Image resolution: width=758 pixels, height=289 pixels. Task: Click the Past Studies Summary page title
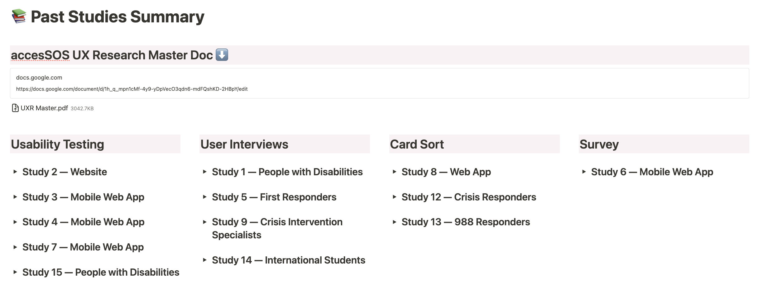tap(117, 17)
